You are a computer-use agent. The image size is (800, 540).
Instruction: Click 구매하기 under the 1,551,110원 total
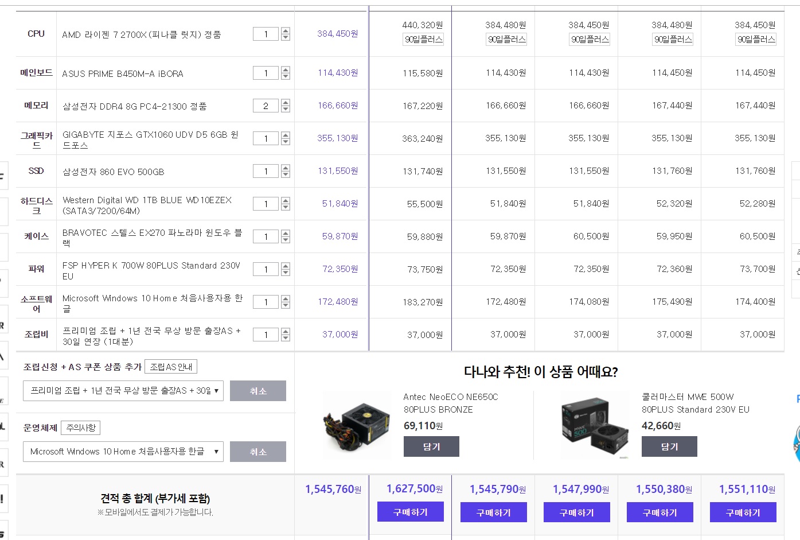(x=743, y=512)
